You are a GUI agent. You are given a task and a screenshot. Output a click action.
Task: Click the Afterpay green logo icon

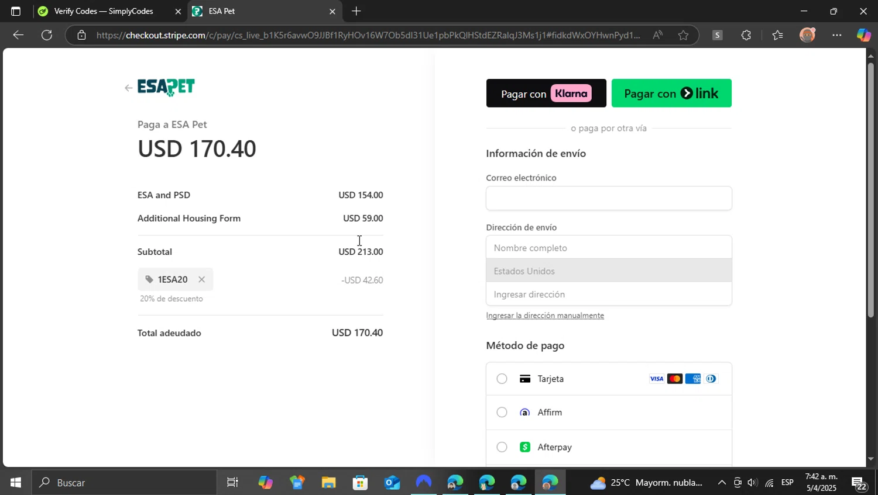tap(525, 447)
